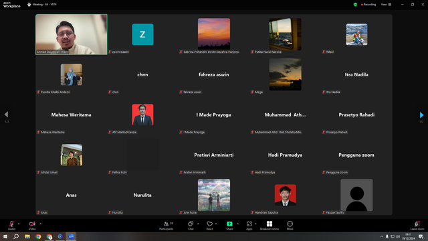The width and height of the screenshot is (428, 241).
Task: Open the More options menu
Action: click(290, 226)
